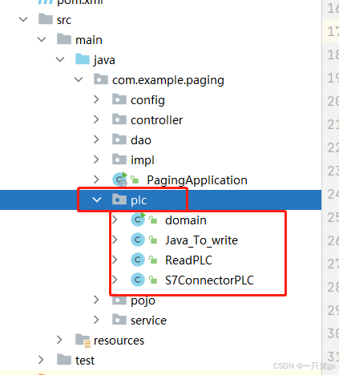Click the PagingApplication Spring Boot icon
339x375 pixels.
point(119,179)
